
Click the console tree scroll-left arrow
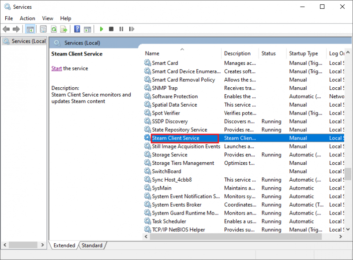tap(5, 245)
